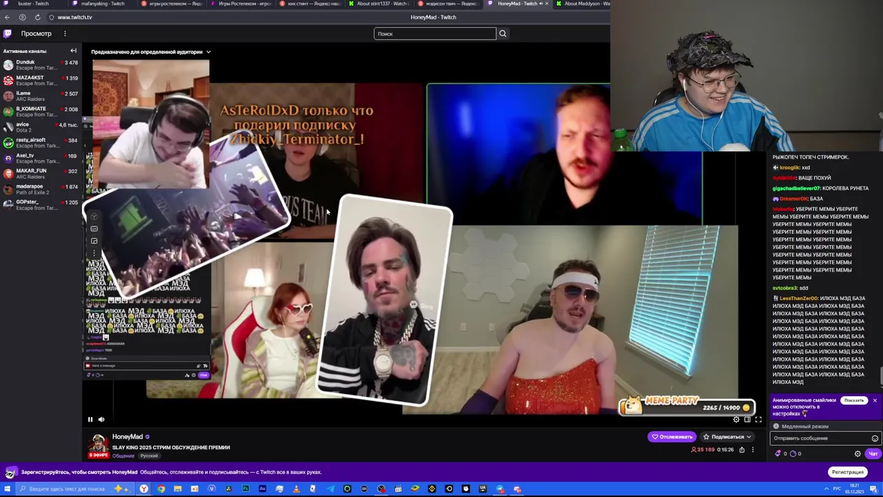Open B_KOMHATE channel in sidebar

tap(41, 111)
